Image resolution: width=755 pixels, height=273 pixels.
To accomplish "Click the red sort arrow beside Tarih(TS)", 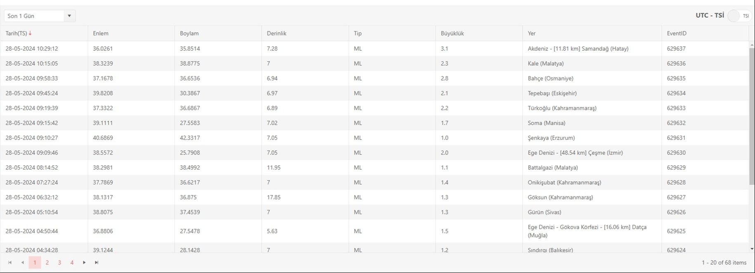I will (x=30, y=33).
